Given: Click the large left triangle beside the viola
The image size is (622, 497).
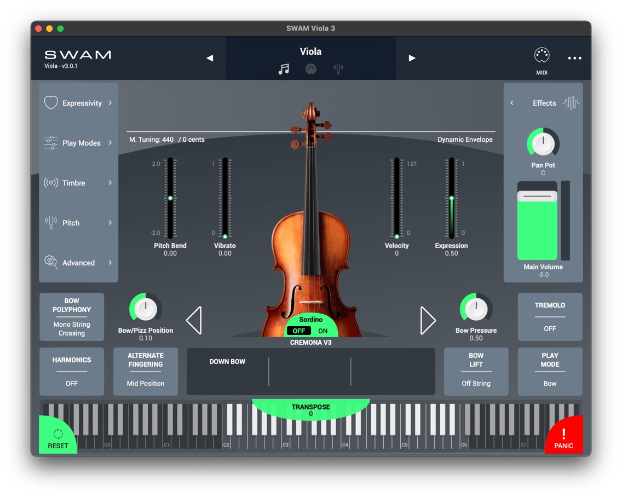Looking at the screenshot, I should pos(194,320).
